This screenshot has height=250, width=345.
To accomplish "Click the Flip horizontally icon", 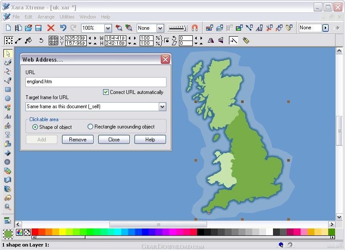I will point(210,41).
